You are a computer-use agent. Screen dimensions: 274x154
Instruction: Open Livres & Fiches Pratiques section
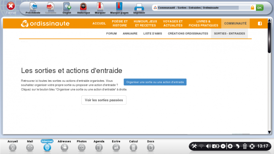[204, 24]
